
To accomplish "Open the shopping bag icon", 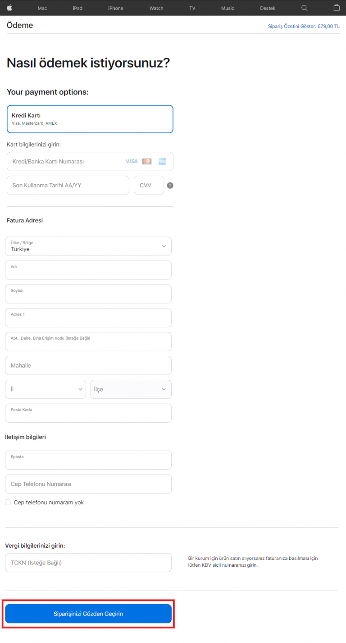I will click(x=336, y=8).
